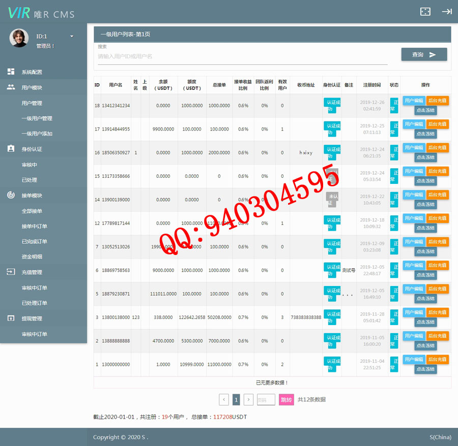Go to next page arrow

point(248,400)
